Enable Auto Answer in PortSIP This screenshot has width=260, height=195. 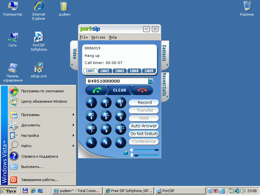pos(144,126)
